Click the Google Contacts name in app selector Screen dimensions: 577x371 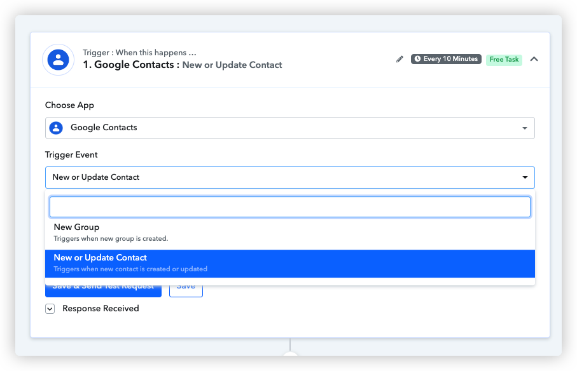[x=104, y=128]
